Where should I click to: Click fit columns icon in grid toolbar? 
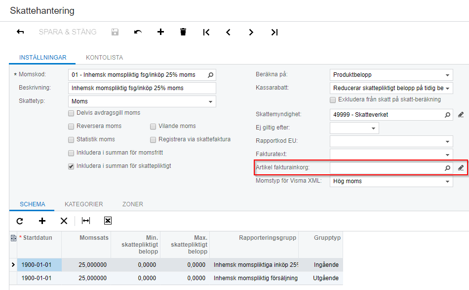pos(86,221)
